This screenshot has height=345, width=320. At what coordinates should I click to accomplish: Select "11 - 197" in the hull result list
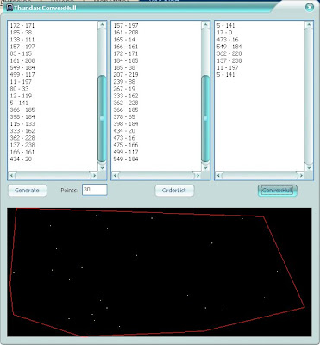pos(228,67)
